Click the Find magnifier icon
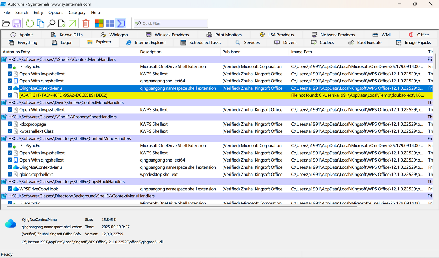 [x=51, y=23]
